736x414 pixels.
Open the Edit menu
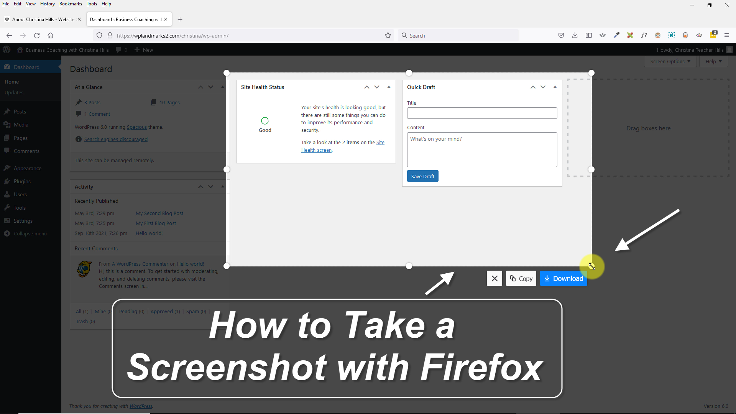18,4
